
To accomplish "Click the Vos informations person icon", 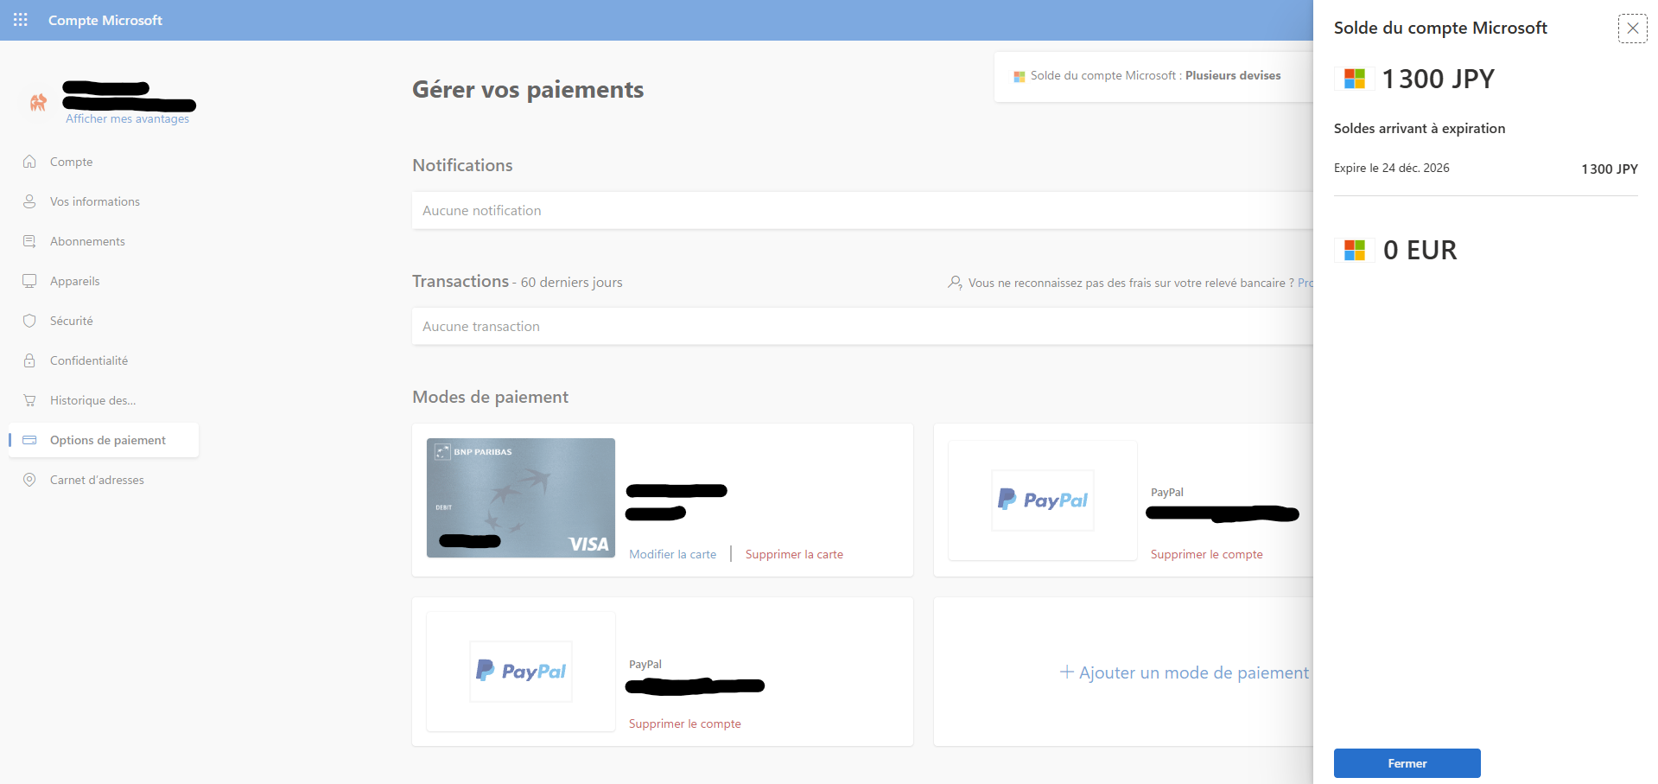I will point(29,201).
